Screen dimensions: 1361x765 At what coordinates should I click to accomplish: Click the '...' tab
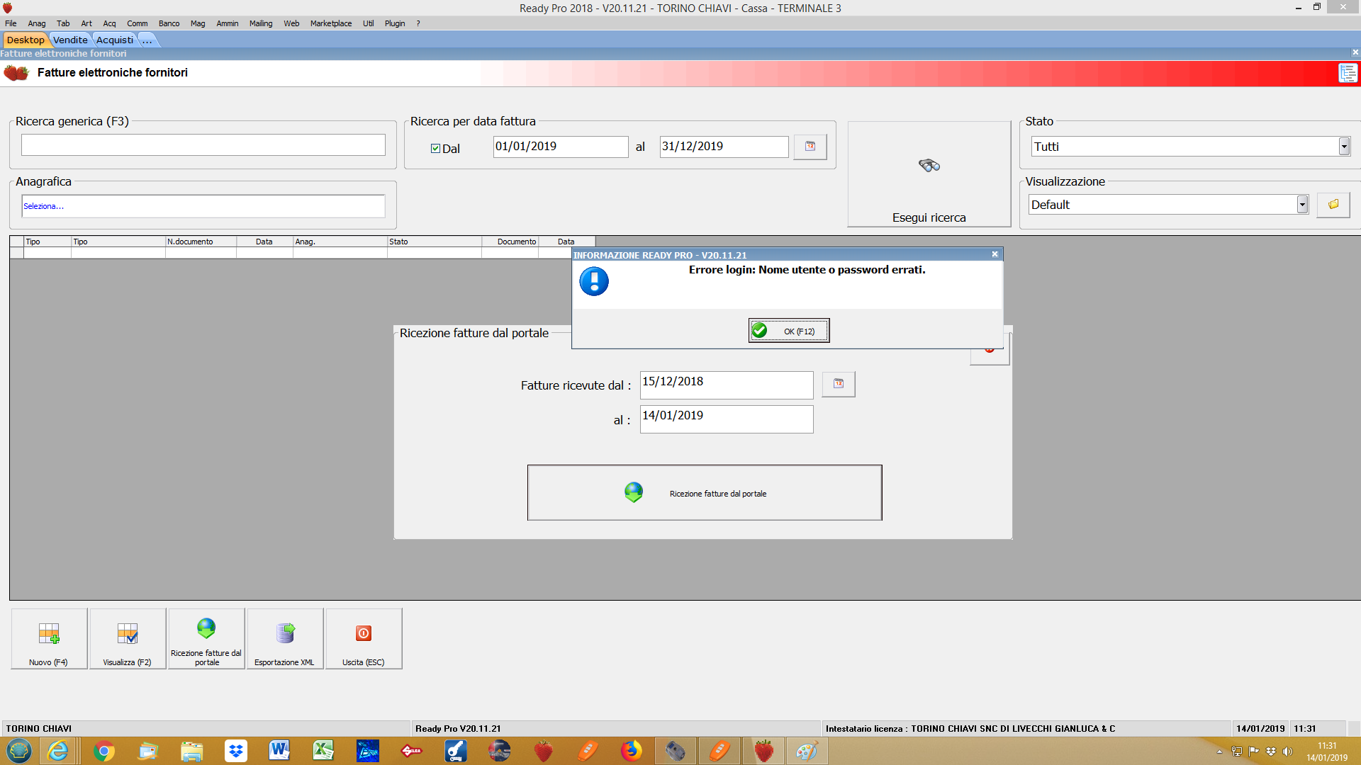[147, 40]
